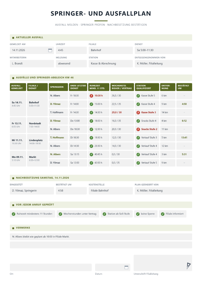
Task: Click the Entfernung column header
Action: coord(168,87)
